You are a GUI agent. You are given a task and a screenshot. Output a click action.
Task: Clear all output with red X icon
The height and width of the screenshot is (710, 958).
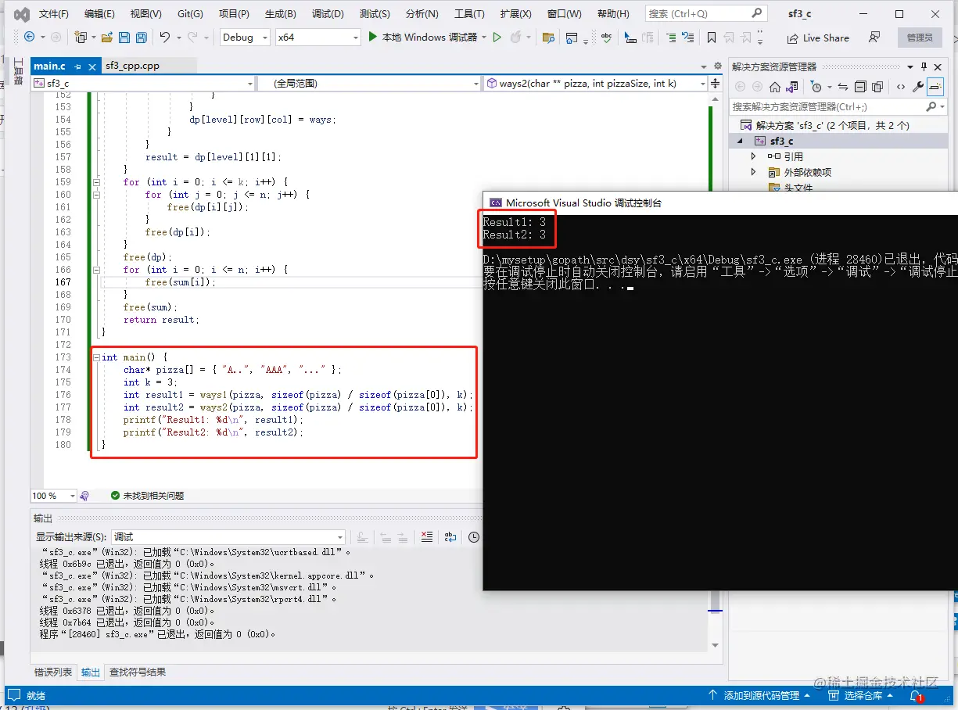[x=426, y=537]
